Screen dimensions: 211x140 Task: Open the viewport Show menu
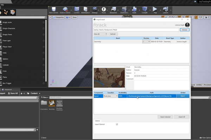click(x=75, y=17)
